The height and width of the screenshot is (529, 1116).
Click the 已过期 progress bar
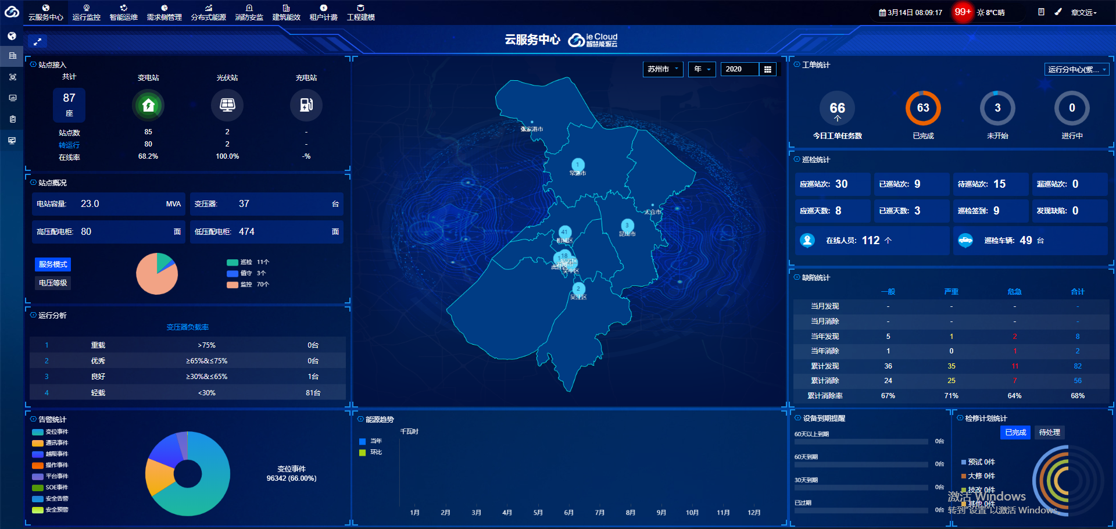click(861, 510)
